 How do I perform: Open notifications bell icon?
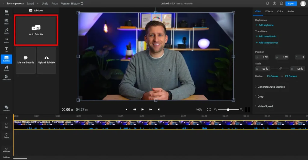click(x=267, y=4)
